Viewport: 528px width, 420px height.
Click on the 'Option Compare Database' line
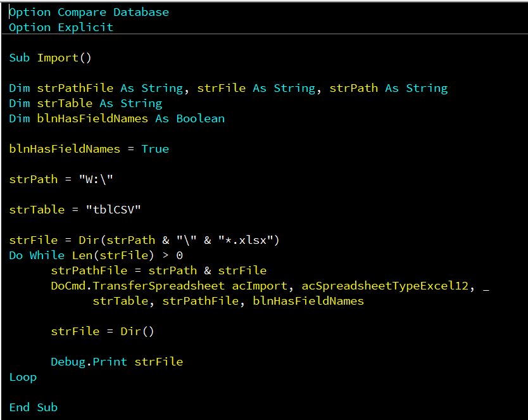[89, 12]
